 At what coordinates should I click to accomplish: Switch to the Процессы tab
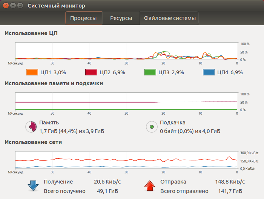click(x=83, y=18)
